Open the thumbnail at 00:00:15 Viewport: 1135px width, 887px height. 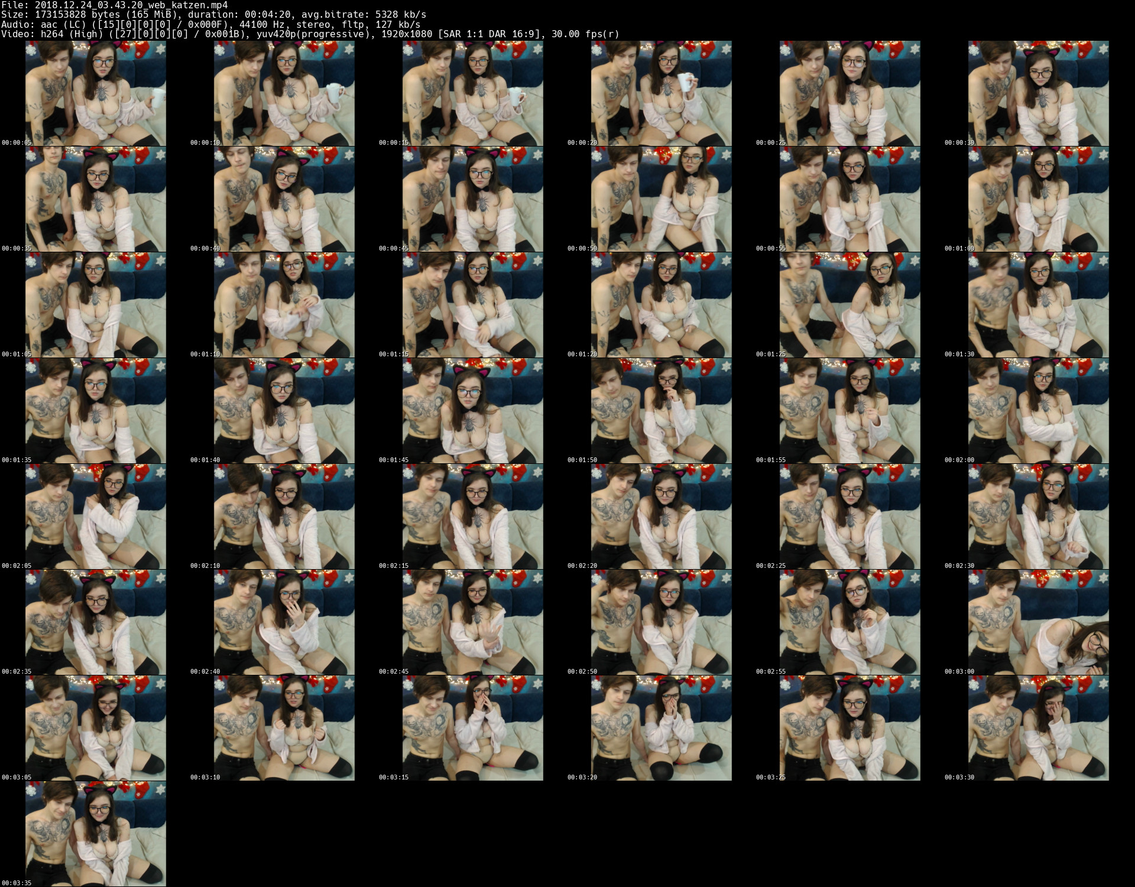pyautogui.click(x=473, y=93)
